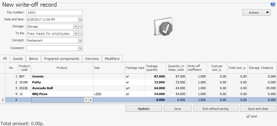Expand the Date and time dropdown
The height and width of the screenshot is (126, 277).
(80, 20)
